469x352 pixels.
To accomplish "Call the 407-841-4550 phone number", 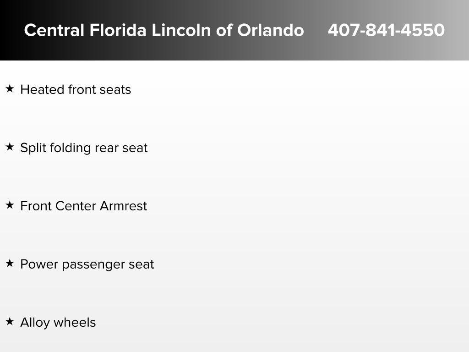I will [386, 30].
